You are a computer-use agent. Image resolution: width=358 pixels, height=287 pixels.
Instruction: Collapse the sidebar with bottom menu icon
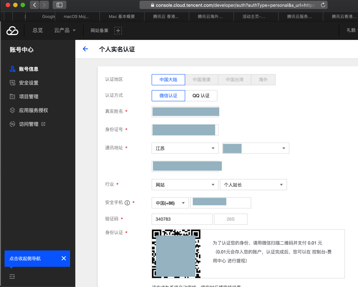click(x=12, y=277)
